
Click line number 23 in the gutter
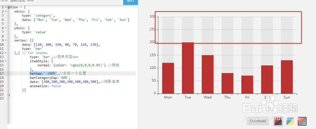pyautogui.click(x=2, y=98)
